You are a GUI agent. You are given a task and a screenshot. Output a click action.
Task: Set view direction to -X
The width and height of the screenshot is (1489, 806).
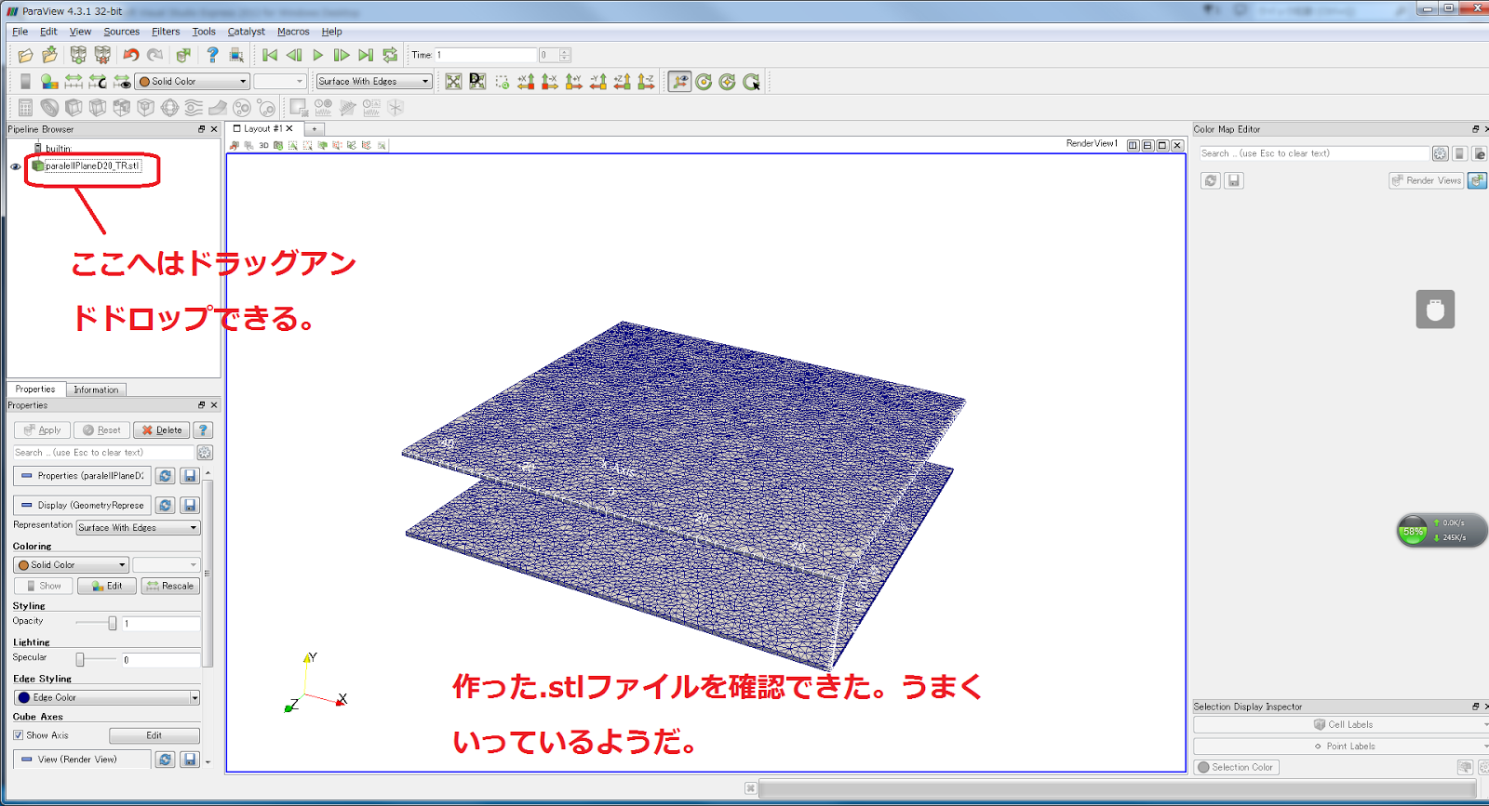pyautogui.click(x=550, y=82)
